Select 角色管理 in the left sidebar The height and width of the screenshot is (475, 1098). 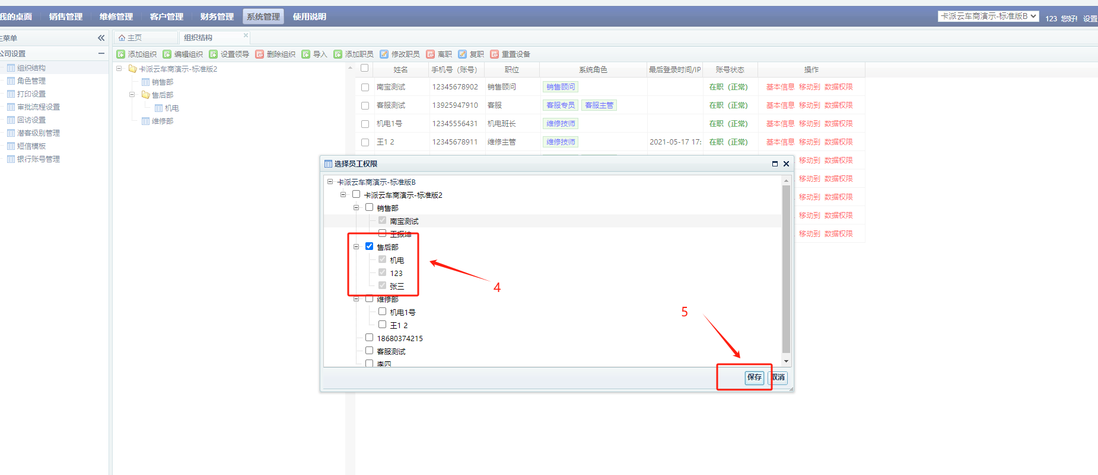(31, 81)
